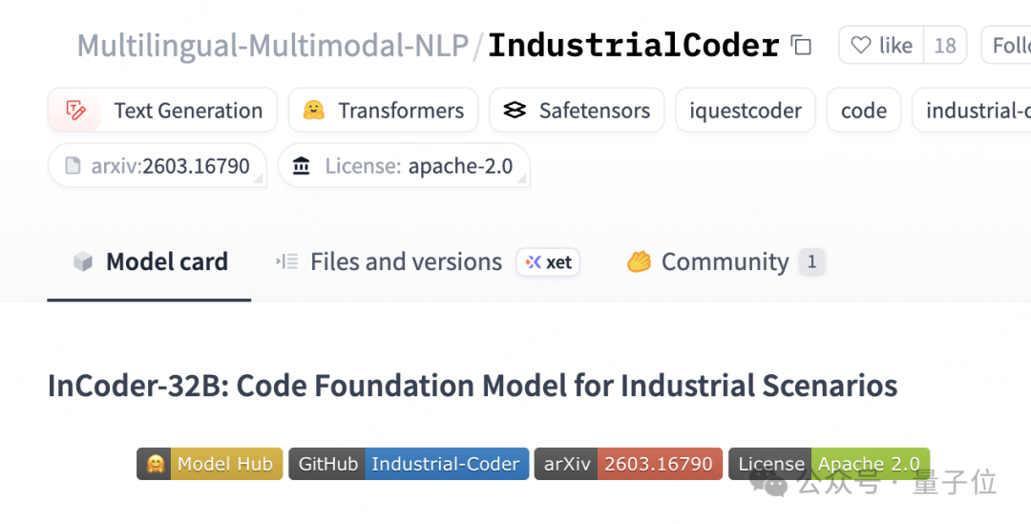Open the Multilingual-Multimodal-NLP organization link

point(273,46)
